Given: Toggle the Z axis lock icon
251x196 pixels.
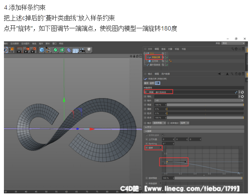Looking at the screenshot, I should point(5,50).
